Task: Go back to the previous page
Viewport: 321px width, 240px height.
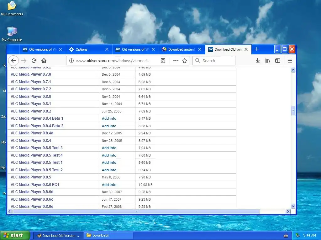Action: (x=13, y=61)
